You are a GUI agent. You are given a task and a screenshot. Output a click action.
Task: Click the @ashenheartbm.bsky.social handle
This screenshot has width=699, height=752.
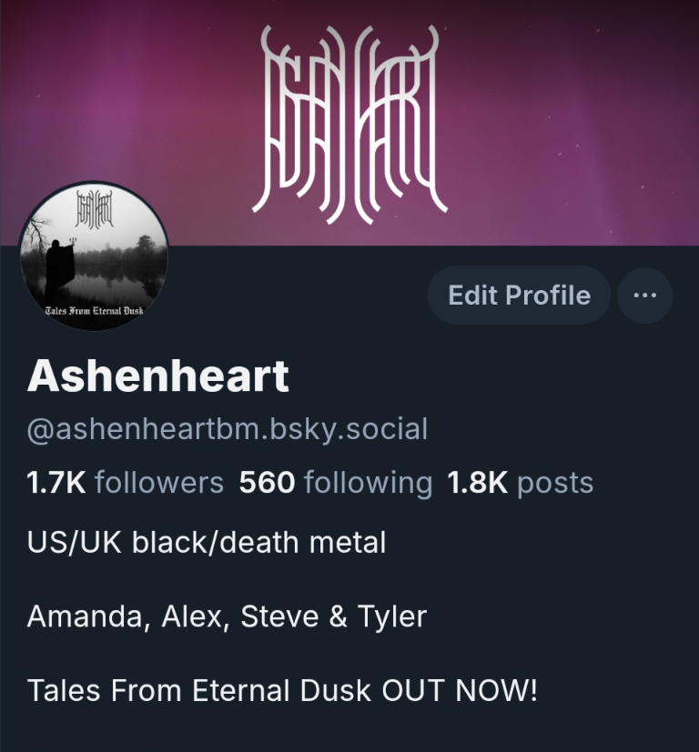[227, 429]
